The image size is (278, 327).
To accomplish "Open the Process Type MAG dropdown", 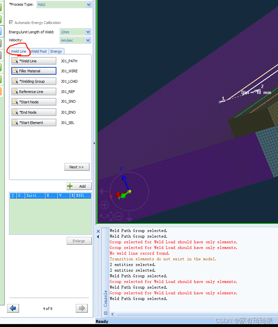I will (88, 5).
